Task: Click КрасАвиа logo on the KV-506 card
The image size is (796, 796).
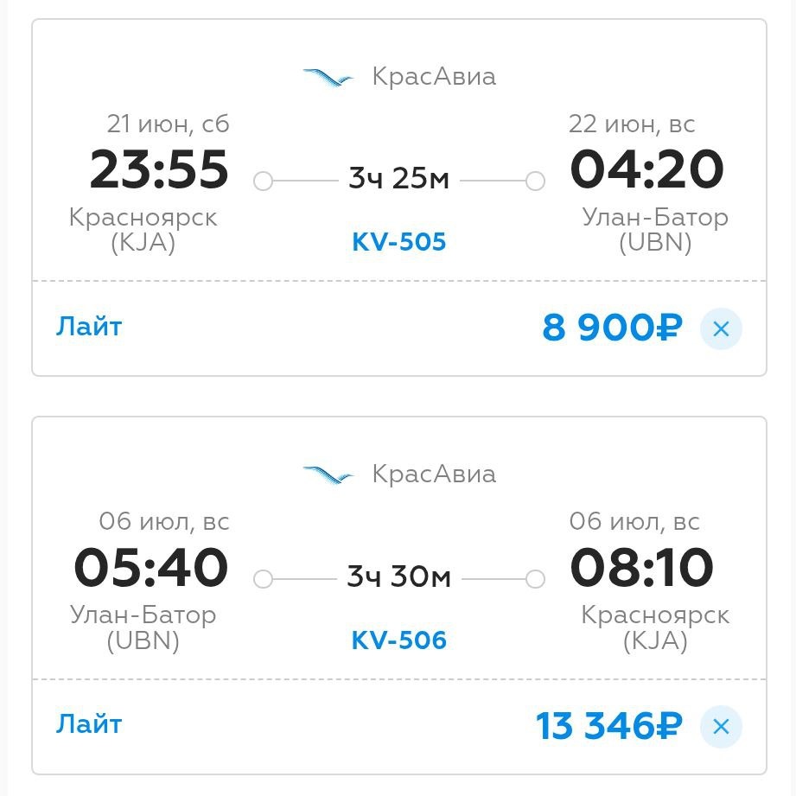Action: coord(328,475)
